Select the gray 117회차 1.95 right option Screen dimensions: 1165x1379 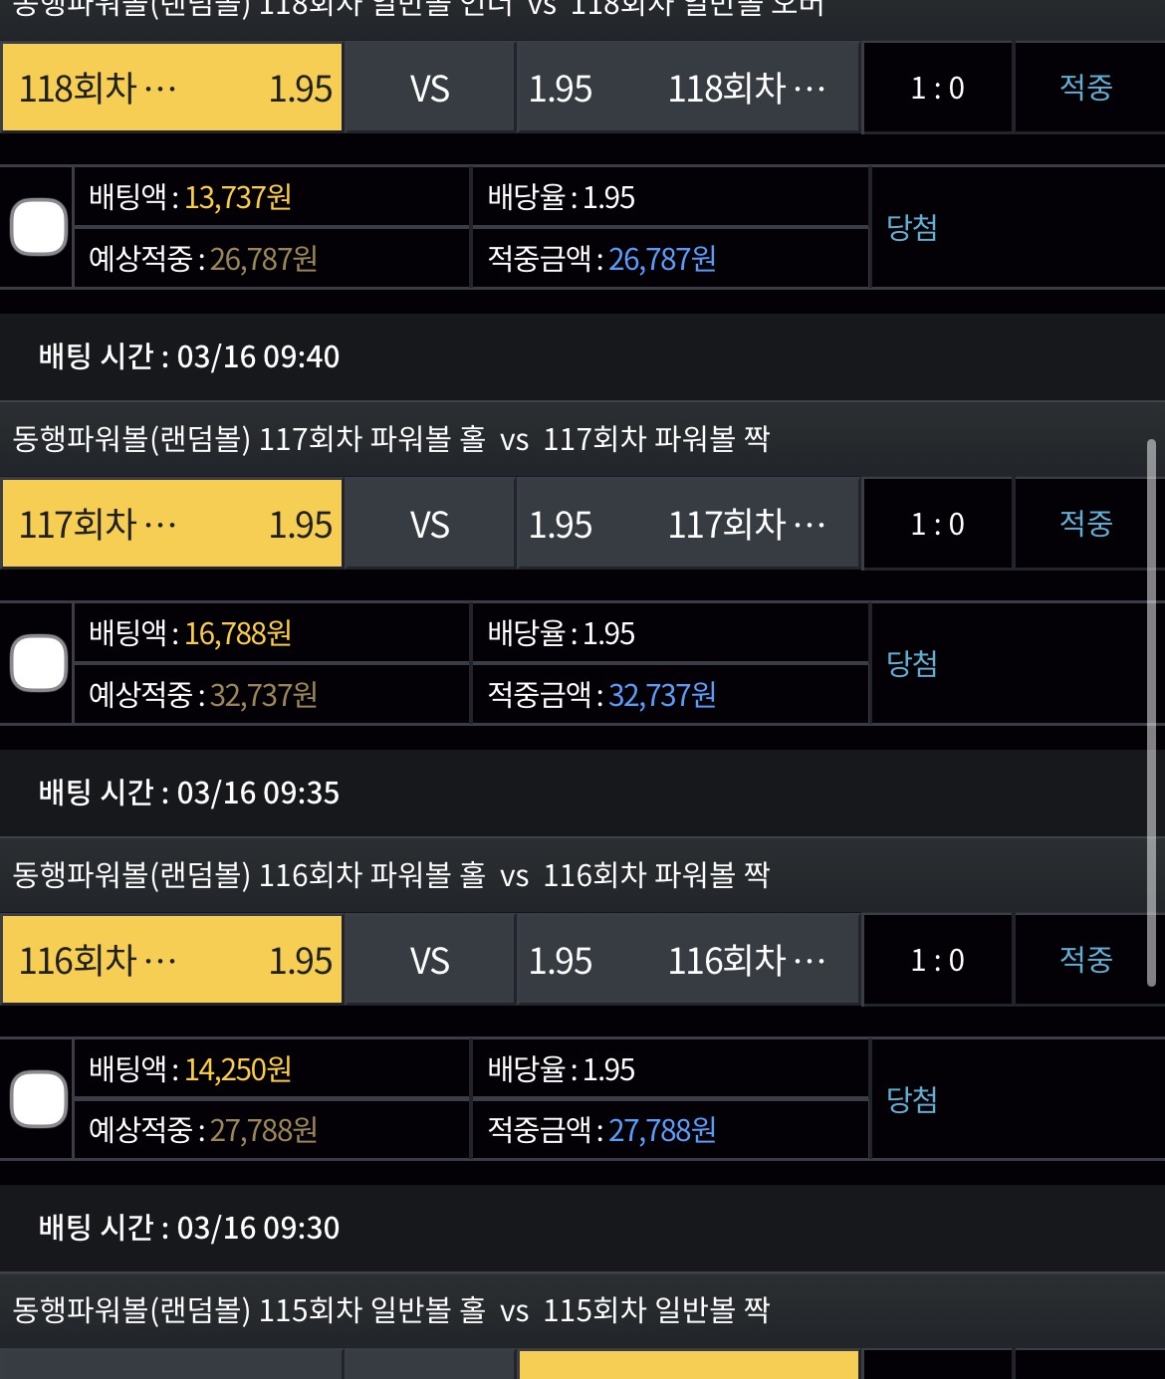687,525
